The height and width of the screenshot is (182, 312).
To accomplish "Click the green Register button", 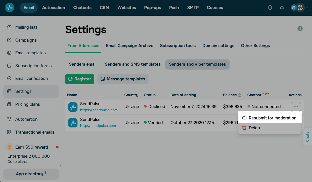I will (x=80, y=79).
